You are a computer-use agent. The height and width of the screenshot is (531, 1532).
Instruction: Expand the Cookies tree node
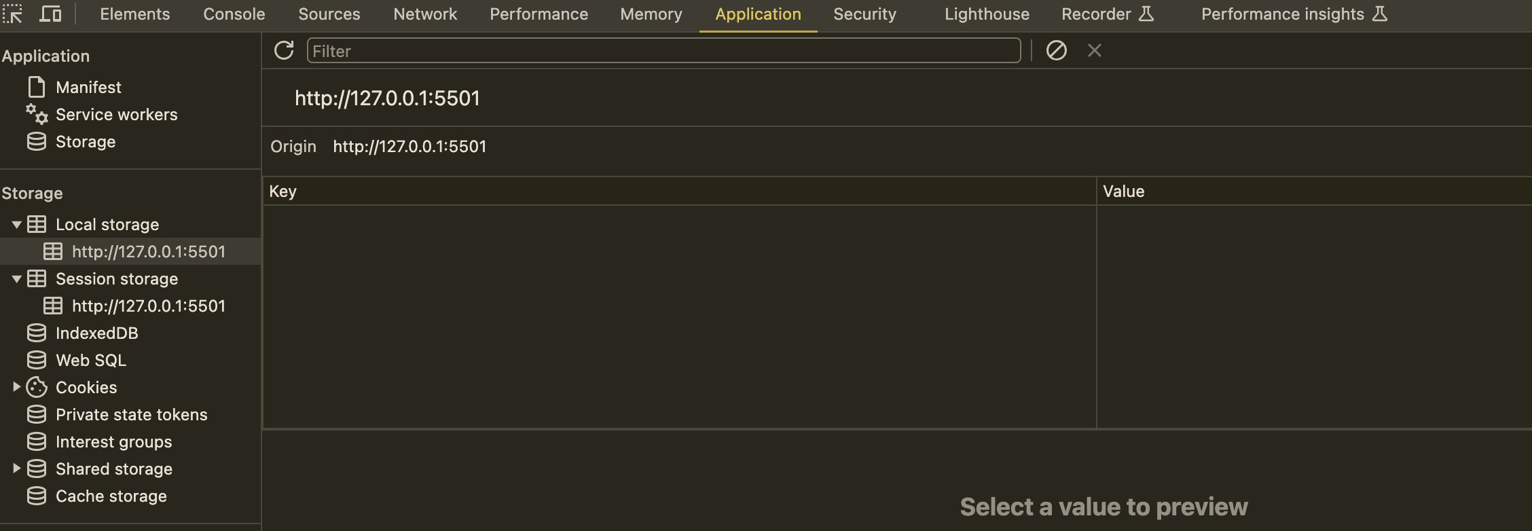pyautogui.click(x=17, y=387)
